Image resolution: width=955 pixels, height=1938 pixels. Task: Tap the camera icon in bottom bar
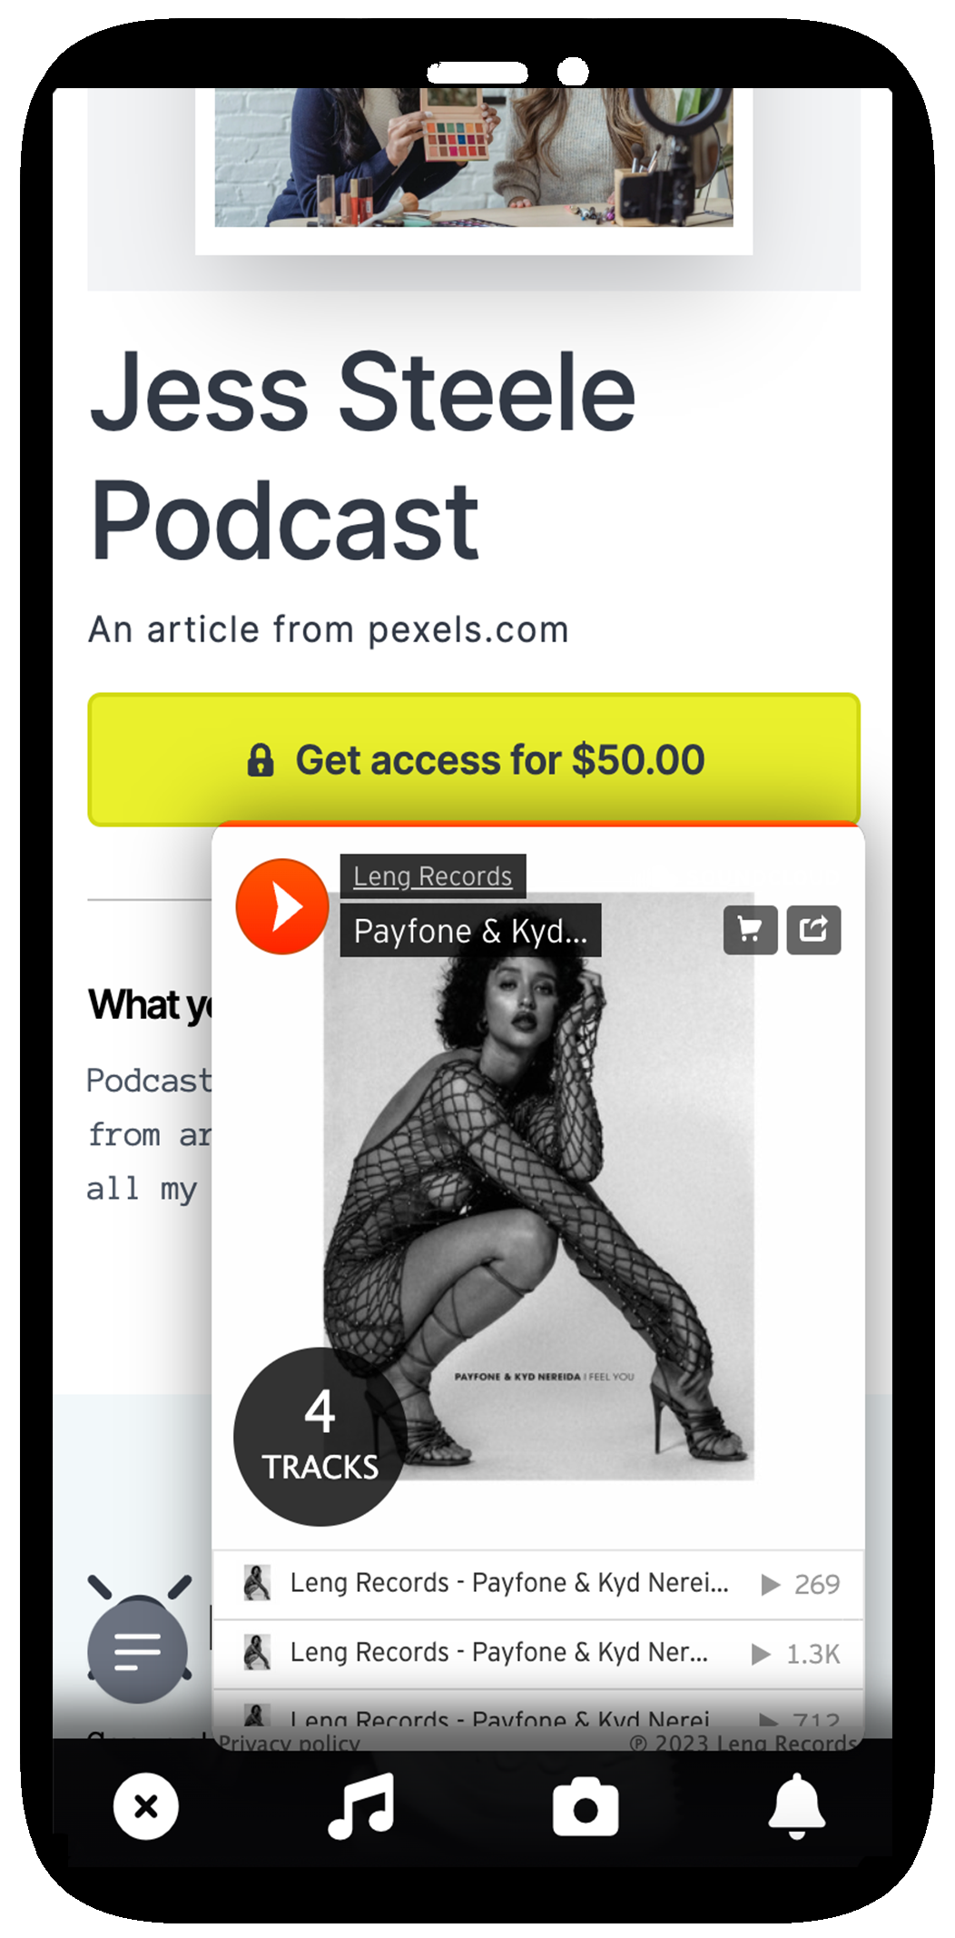click(x=586, y=1806)
